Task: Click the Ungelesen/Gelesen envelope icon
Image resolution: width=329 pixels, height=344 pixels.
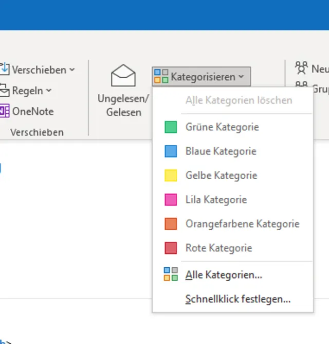Action: tap(123, 76)
